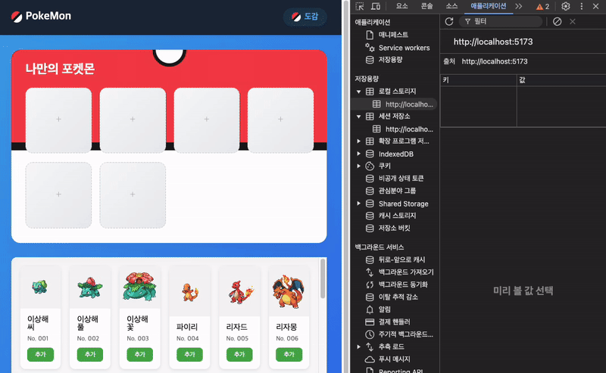Click the 저장소 버킷 database icon
Screen dimensions: 606x373
(x=370, y=228)
